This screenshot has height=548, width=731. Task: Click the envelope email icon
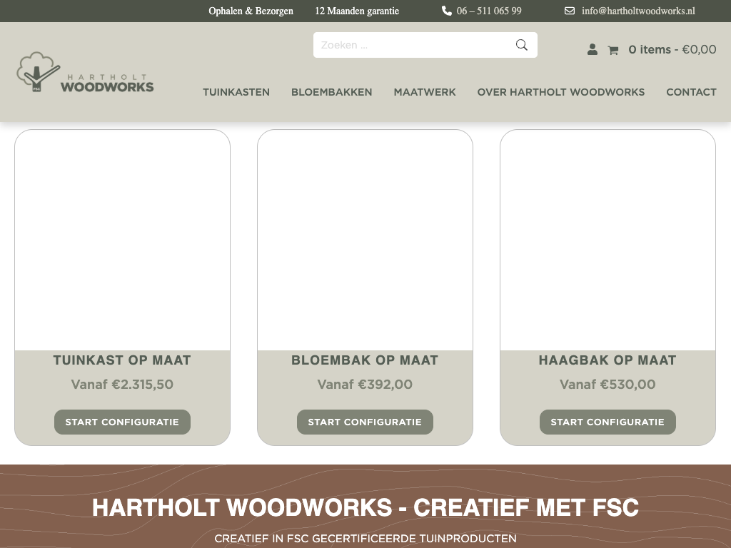(x=570, y=11)
